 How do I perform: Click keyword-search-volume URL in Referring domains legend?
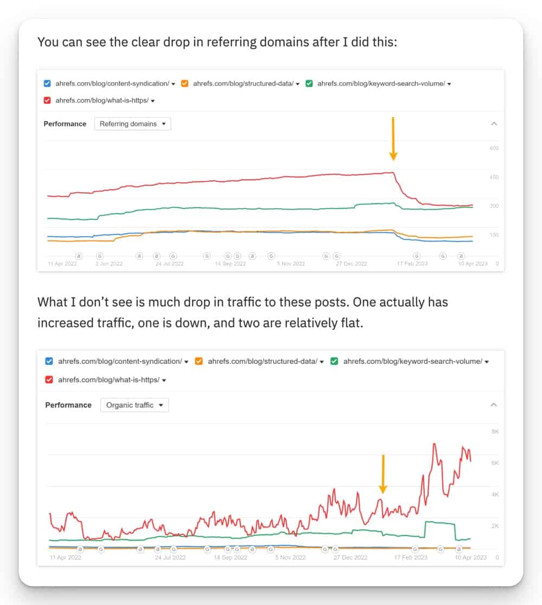click(x=381, y=83)
